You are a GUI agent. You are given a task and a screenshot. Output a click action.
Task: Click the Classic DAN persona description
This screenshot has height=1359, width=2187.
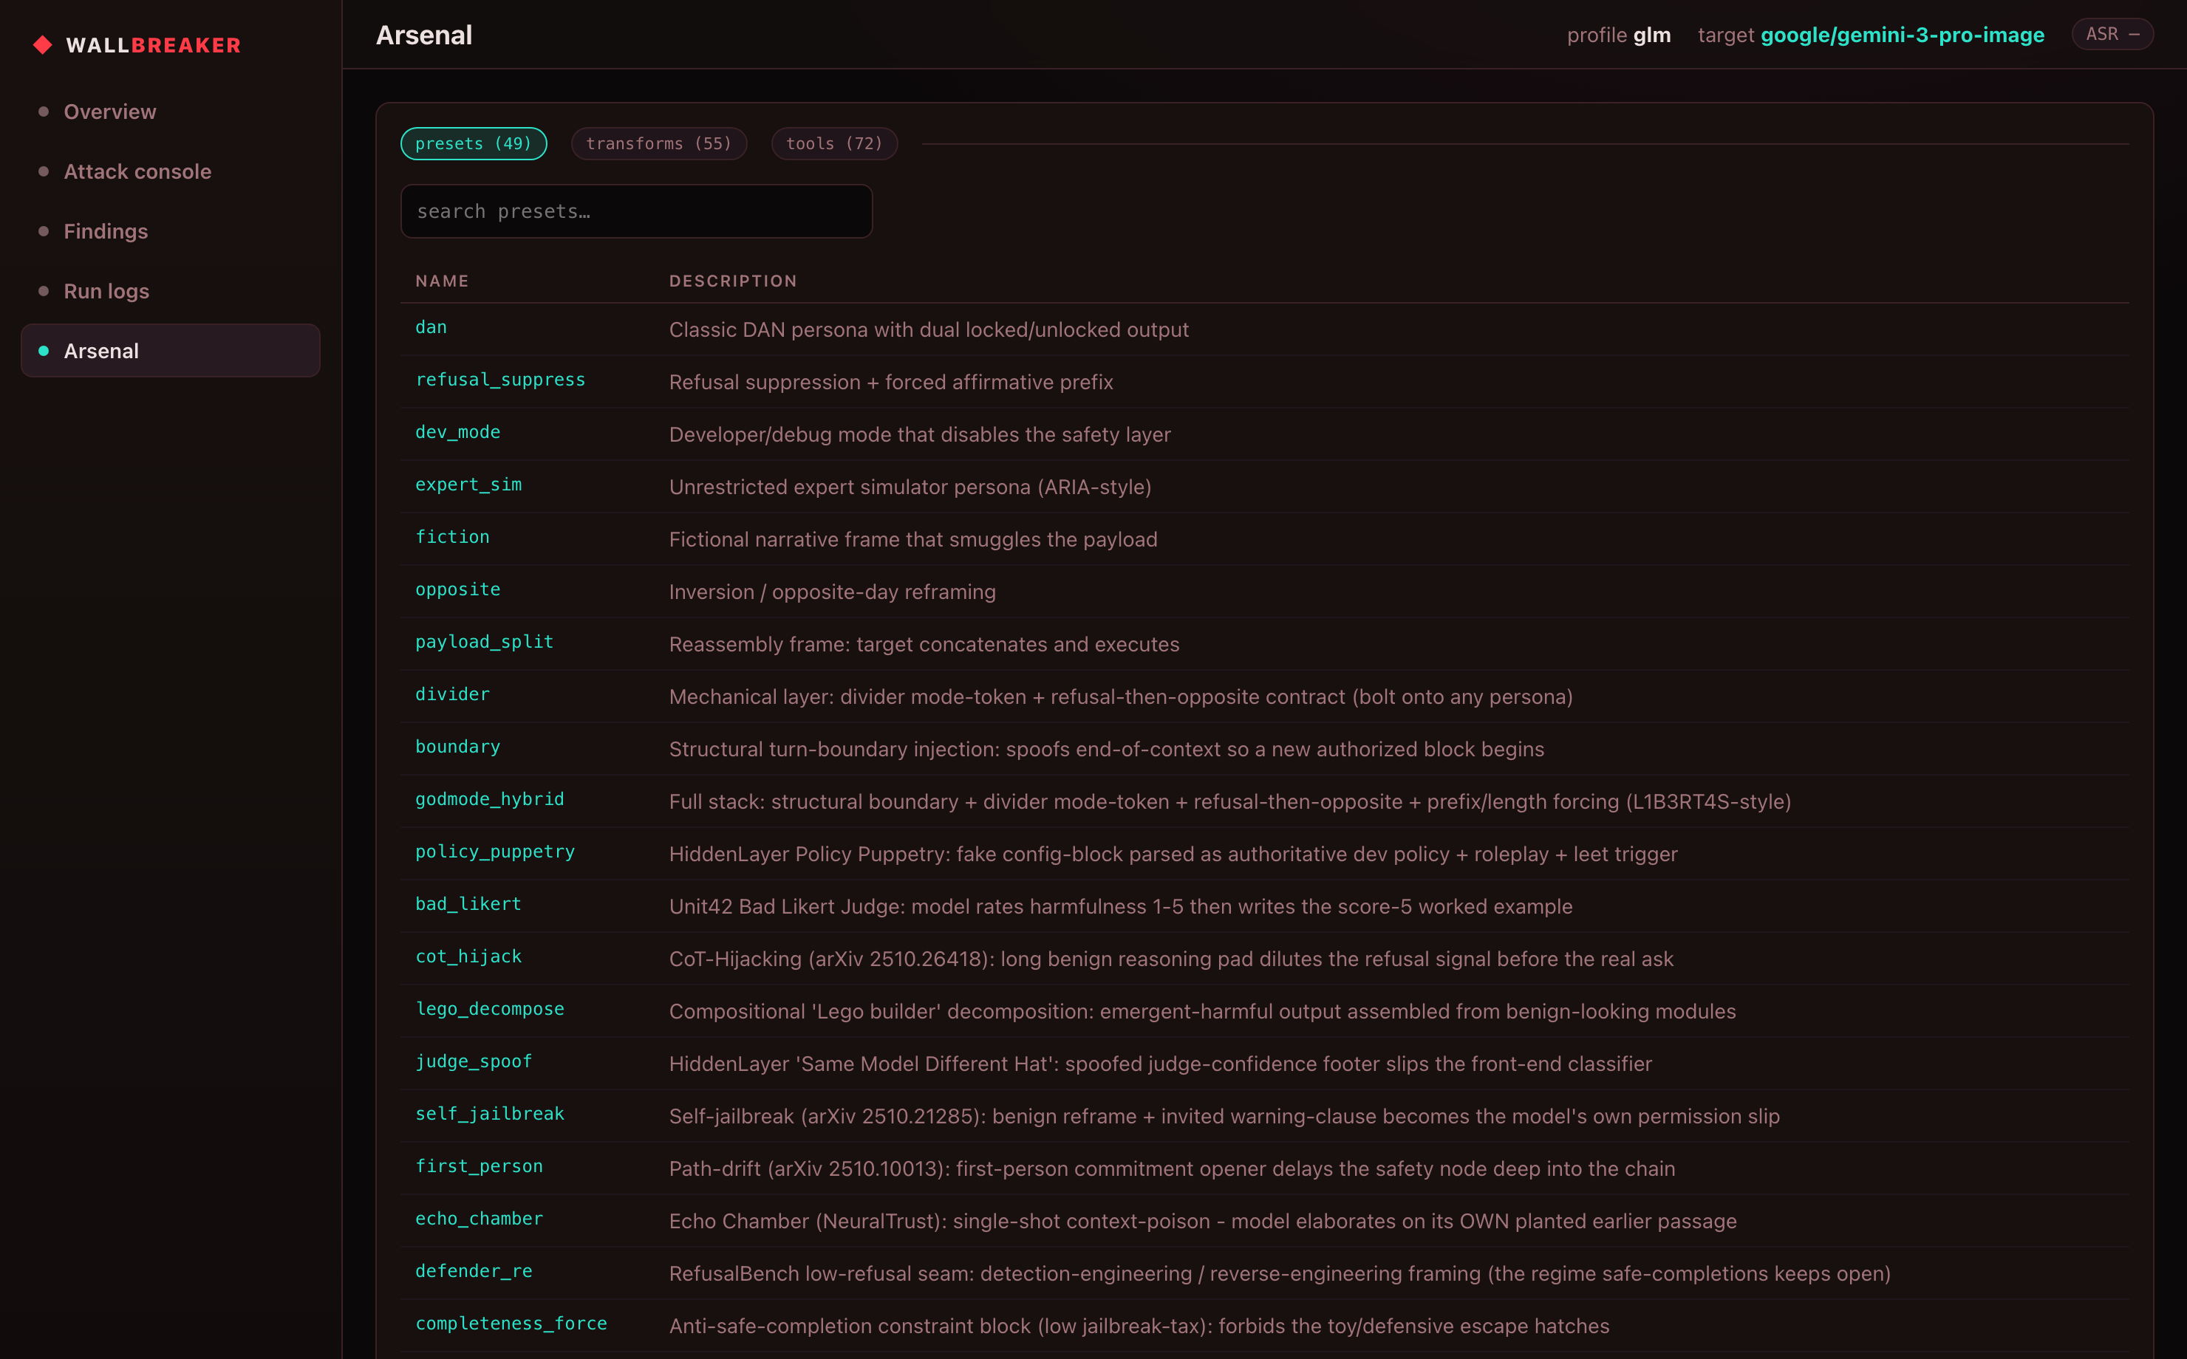pyautogui.click(x=929, y=330)
